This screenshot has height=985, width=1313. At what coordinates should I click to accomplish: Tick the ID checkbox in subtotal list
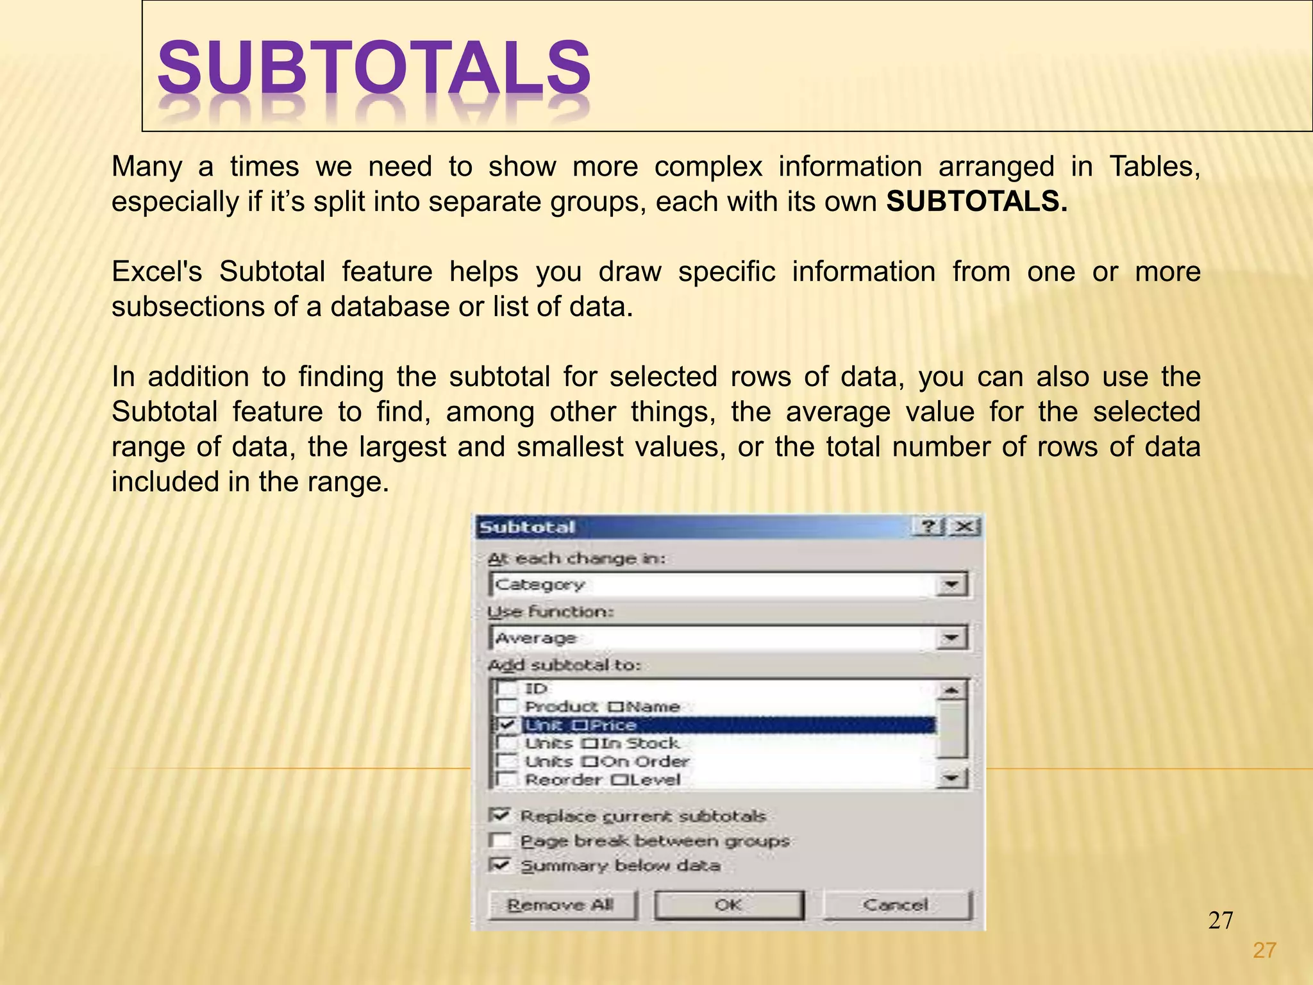507,688
